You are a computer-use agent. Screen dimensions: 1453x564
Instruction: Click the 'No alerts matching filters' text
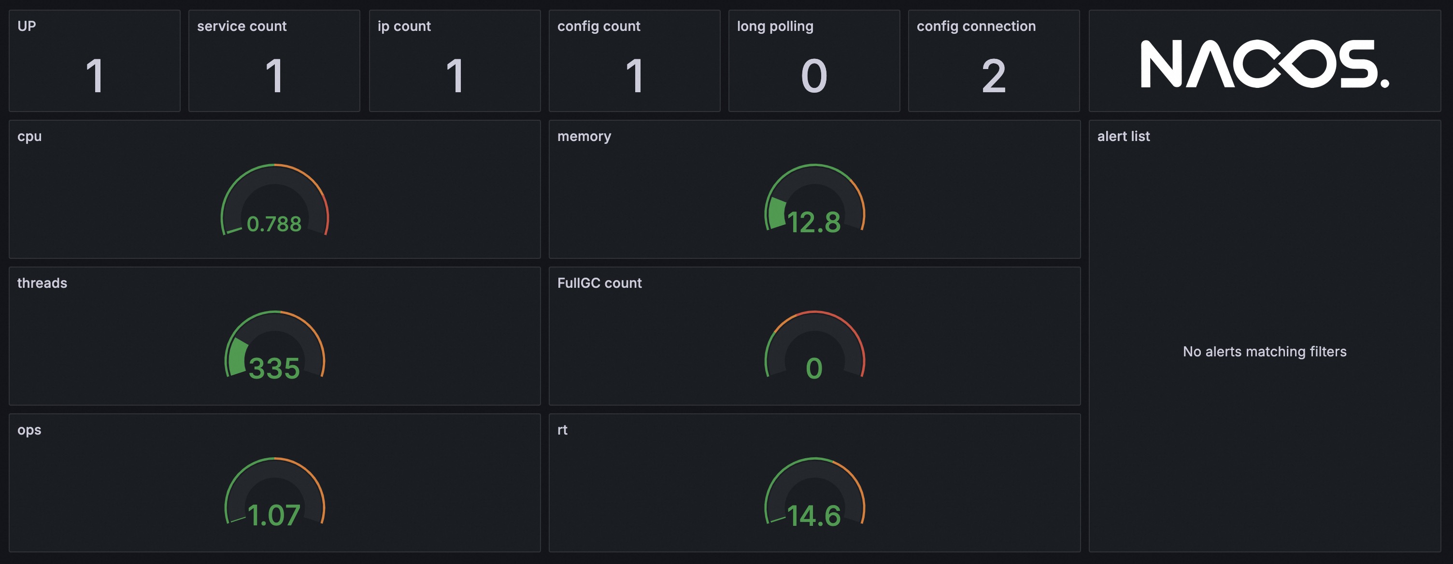pos(1265,351)
